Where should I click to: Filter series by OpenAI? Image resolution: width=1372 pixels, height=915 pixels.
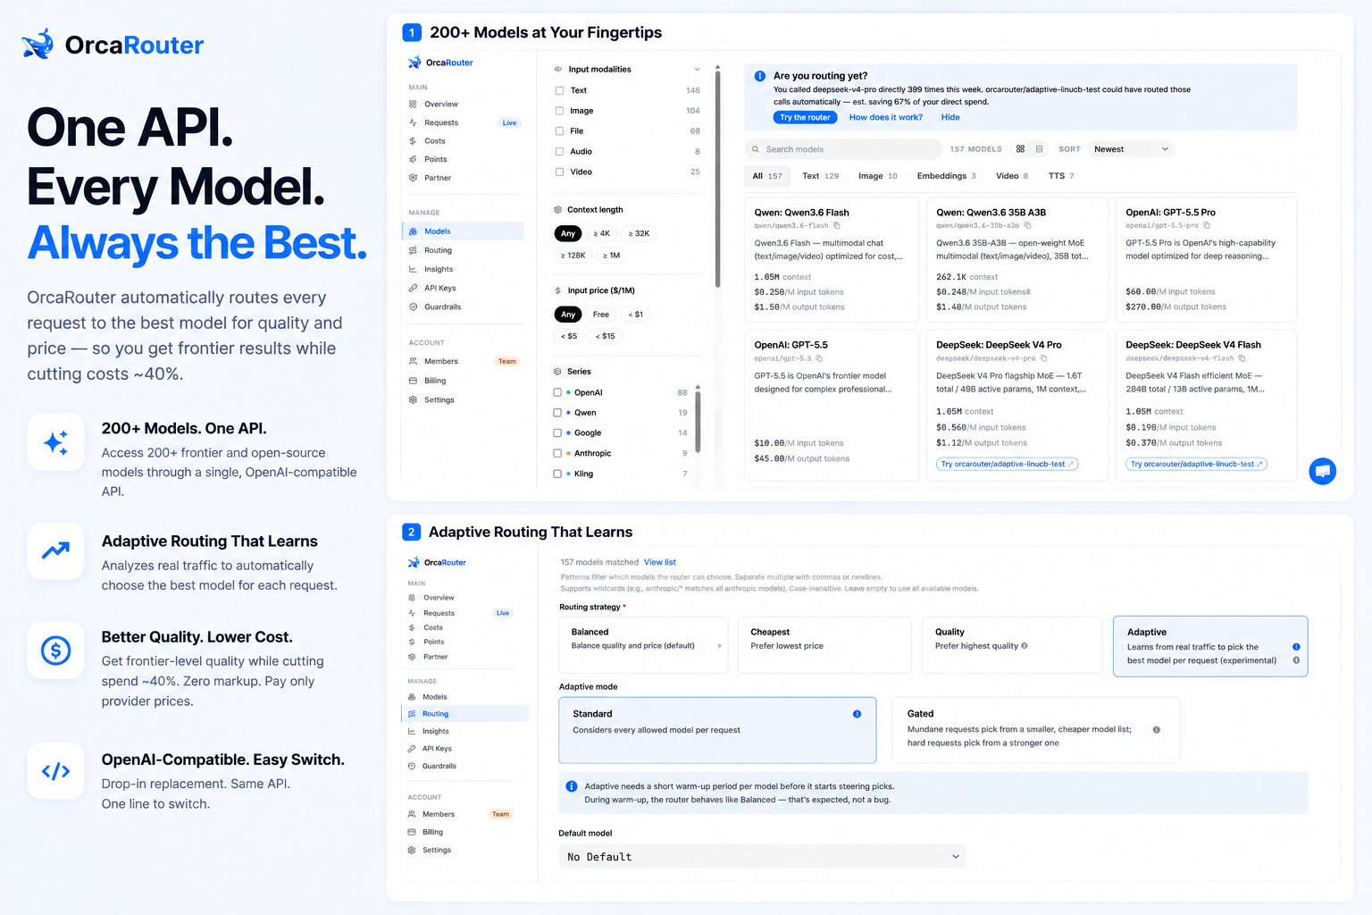click(x=557, y=392)
